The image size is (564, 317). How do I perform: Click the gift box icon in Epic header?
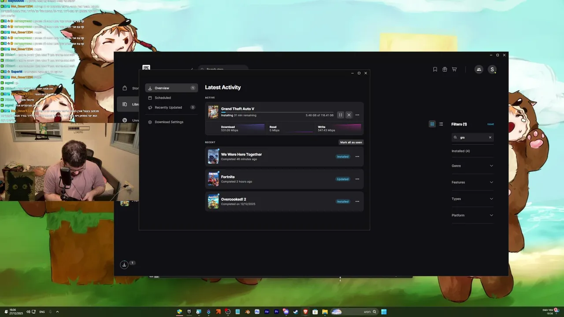pyautogui.click(x=445, y=69)
